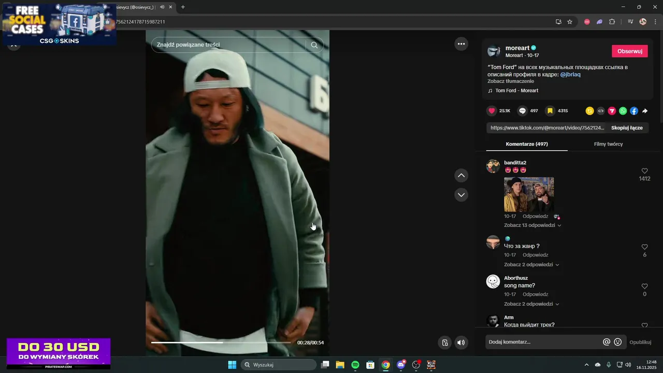Viewport: 663px width, 373px height.
Task: Toggle the auto-scroll icon beside the volume button
Action: pyautogui.click(x=444, y=342)
